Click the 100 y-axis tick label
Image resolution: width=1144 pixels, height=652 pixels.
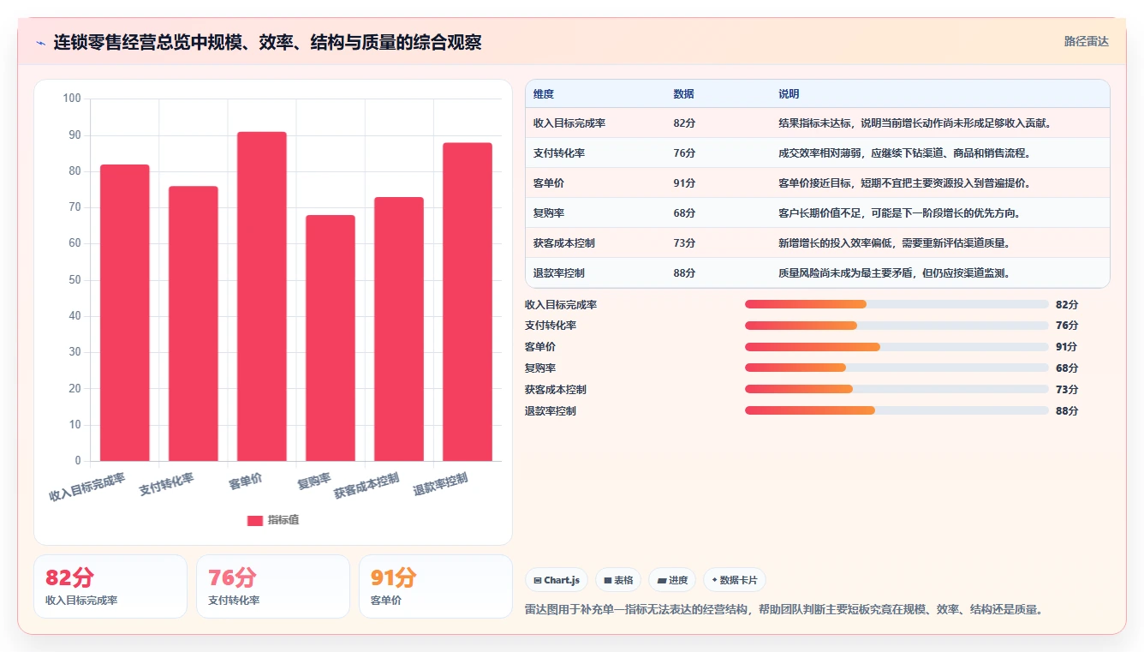pyautogui.click(x=72, y=99)
